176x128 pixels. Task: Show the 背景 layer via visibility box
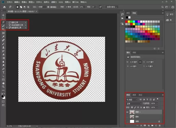click(x=127, y=121)
